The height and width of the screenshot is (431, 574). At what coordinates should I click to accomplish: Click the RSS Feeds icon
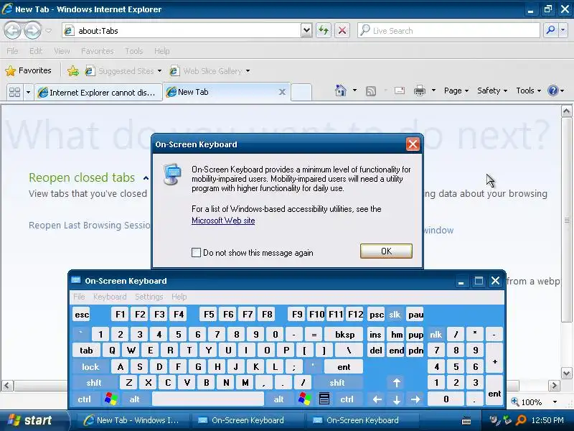(x=371, y=91)
